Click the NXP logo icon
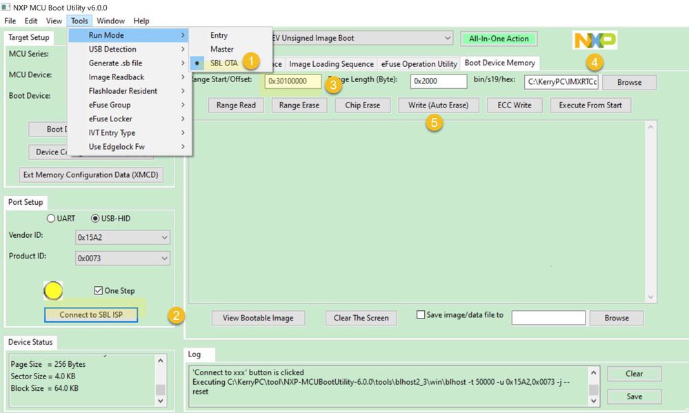 click(595, 40)
